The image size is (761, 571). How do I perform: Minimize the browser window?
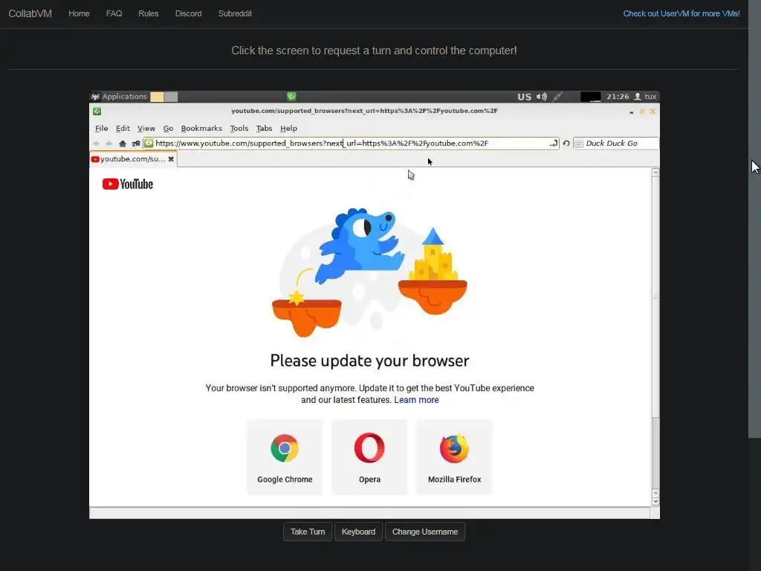tap(631, 112)
